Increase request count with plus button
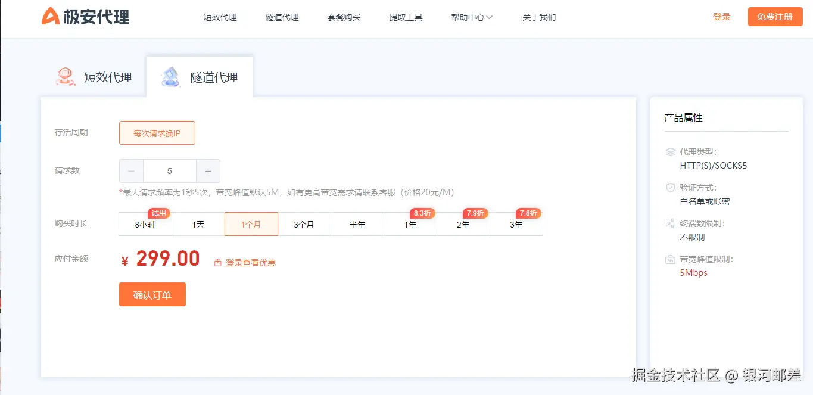 pos(208,171)
